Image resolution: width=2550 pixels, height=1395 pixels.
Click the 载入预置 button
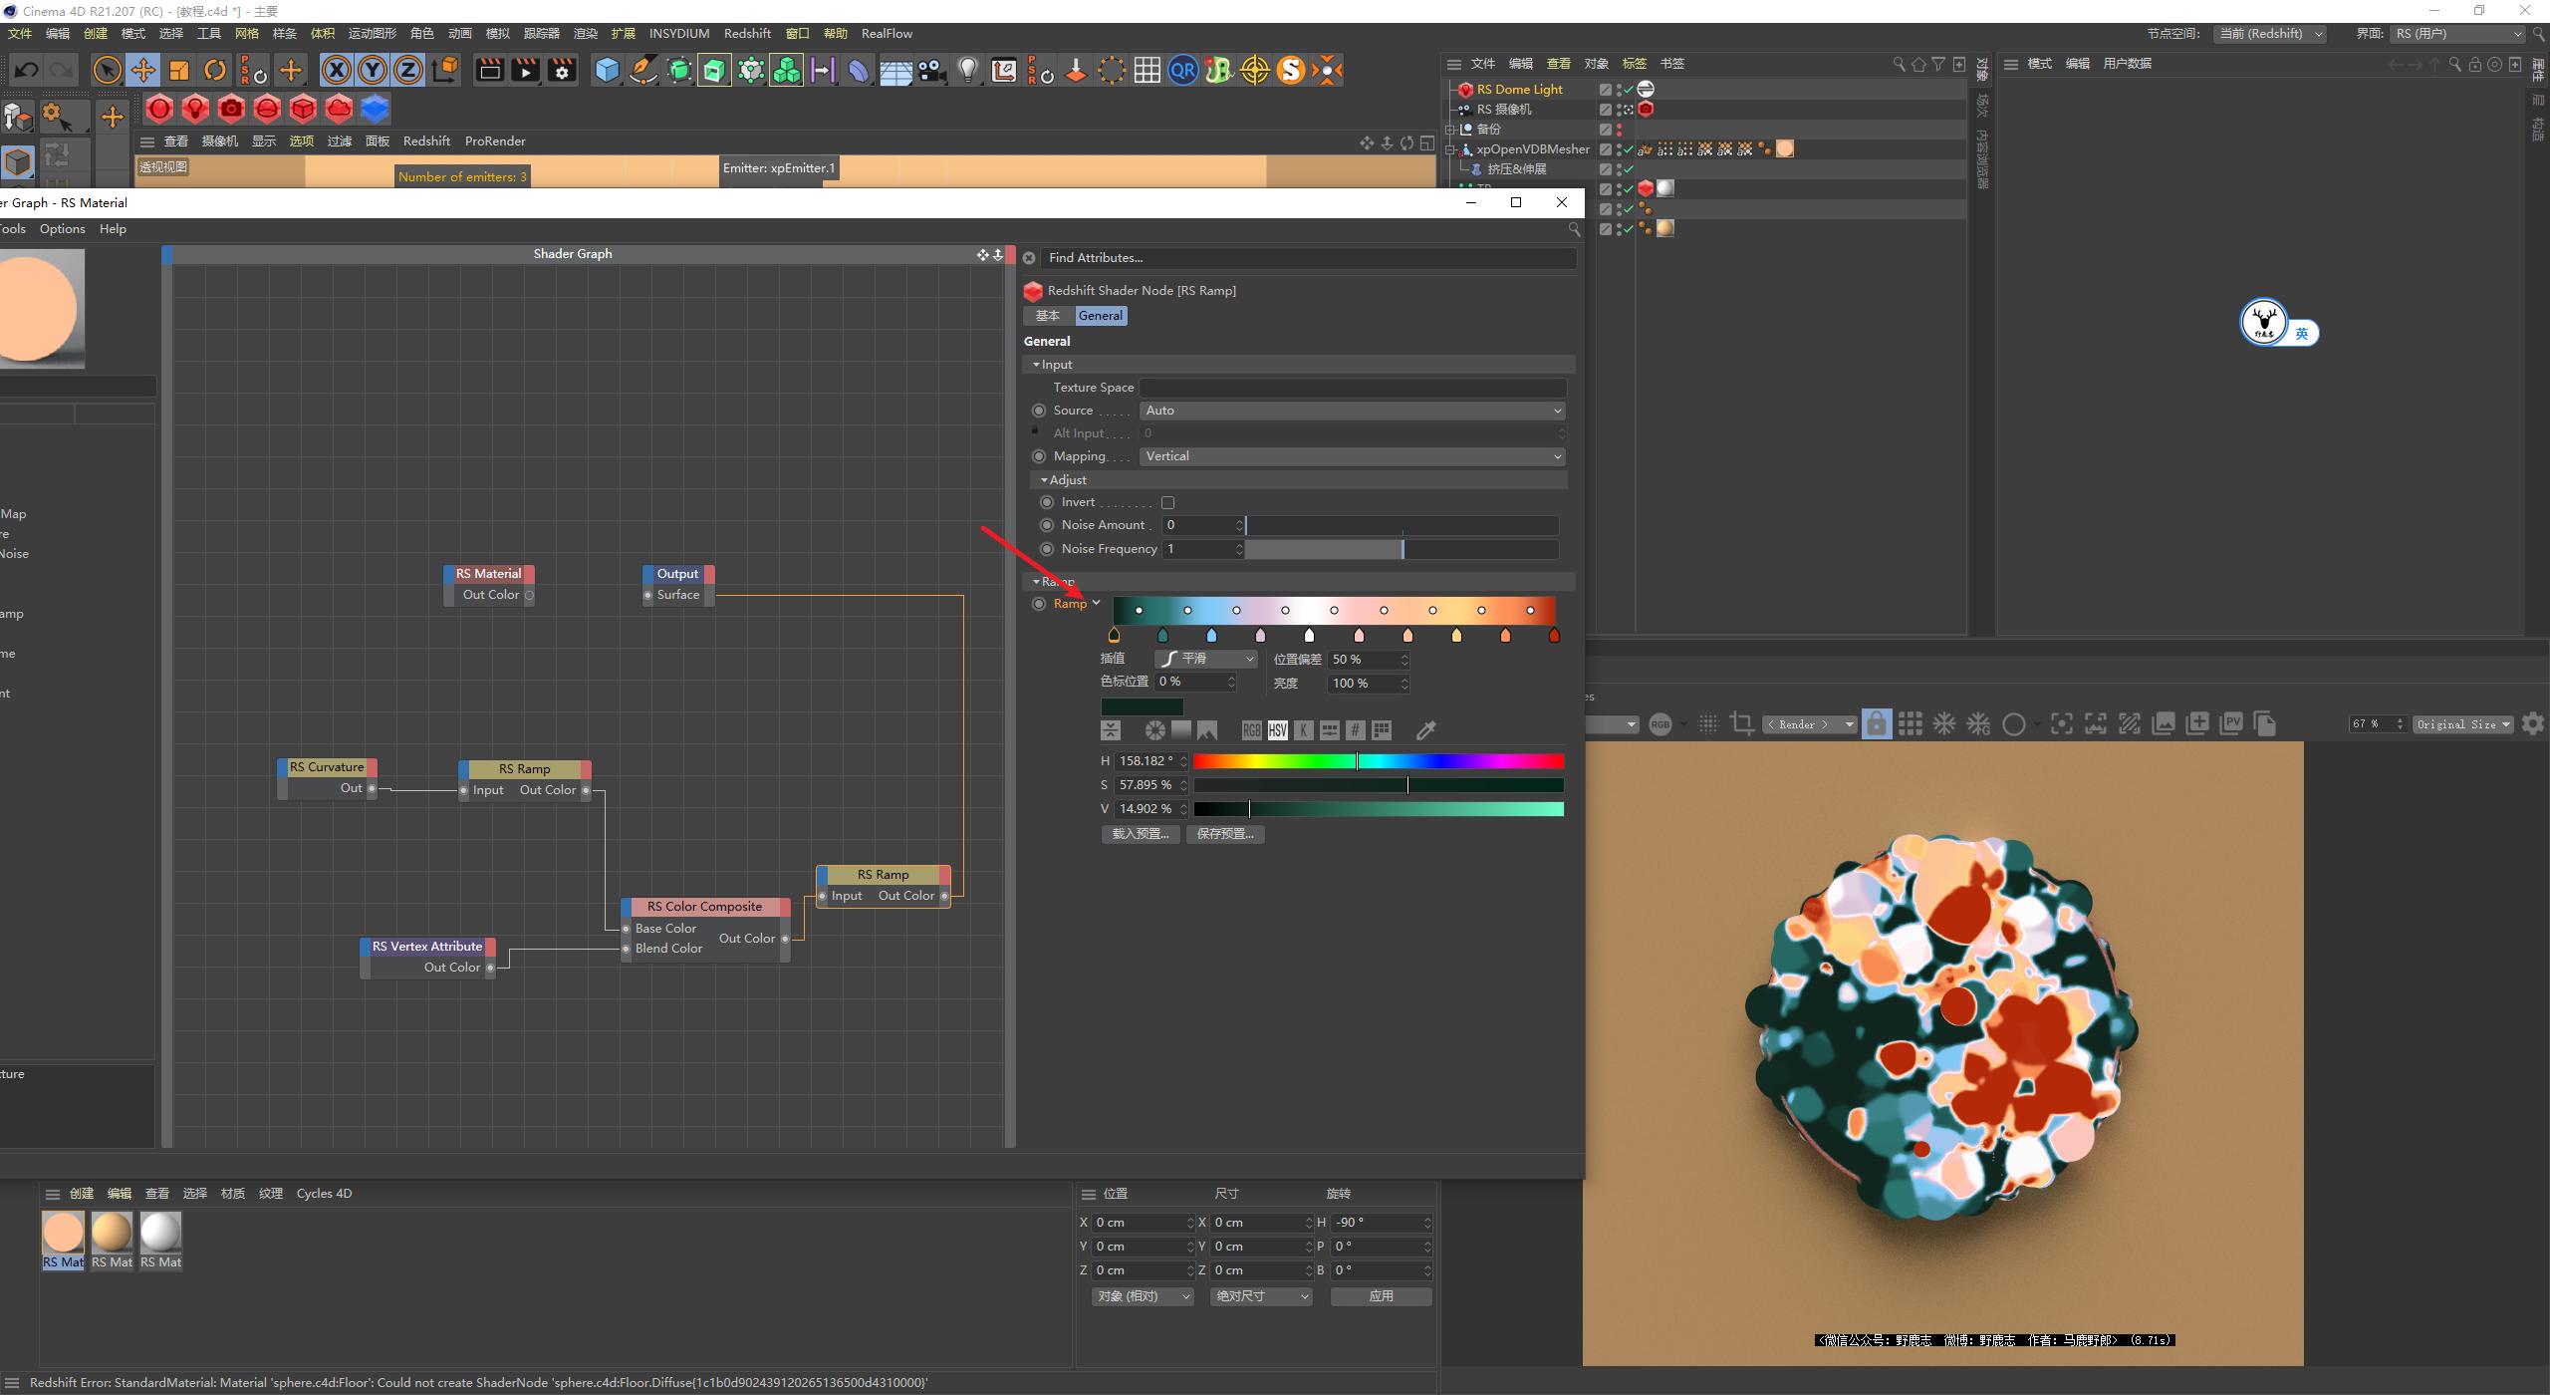[1139, 834]
